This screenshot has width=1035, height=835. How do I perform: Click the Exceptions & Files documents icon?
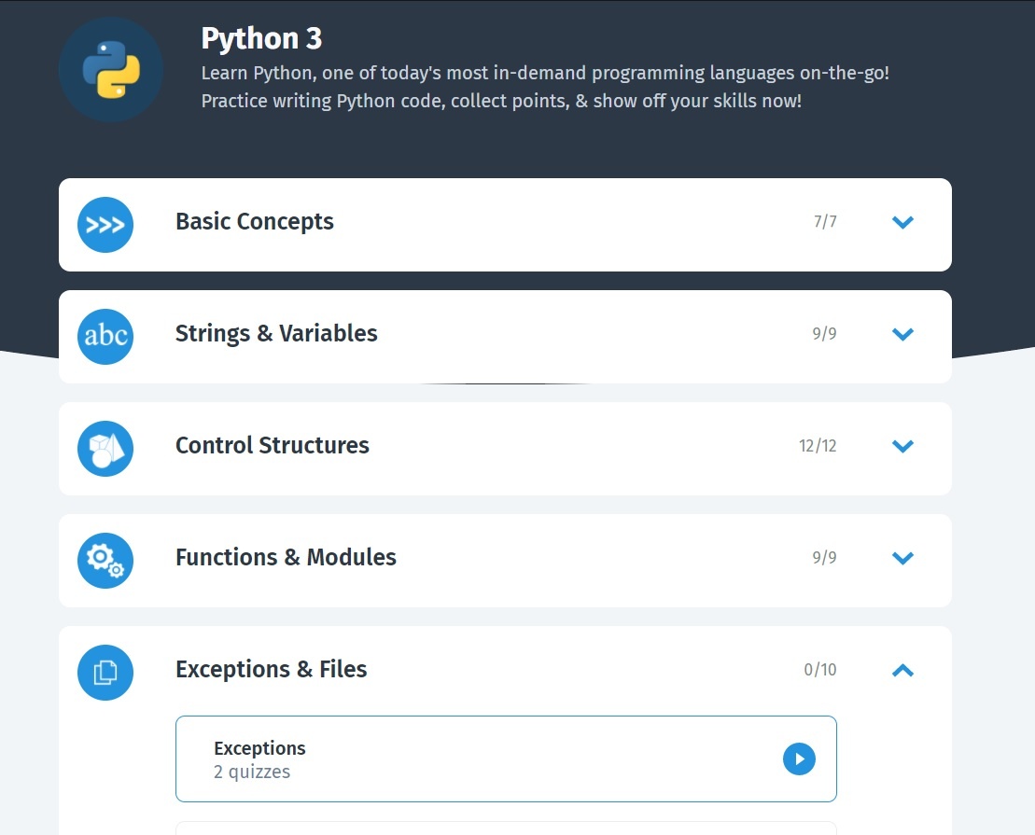point(105,673)
